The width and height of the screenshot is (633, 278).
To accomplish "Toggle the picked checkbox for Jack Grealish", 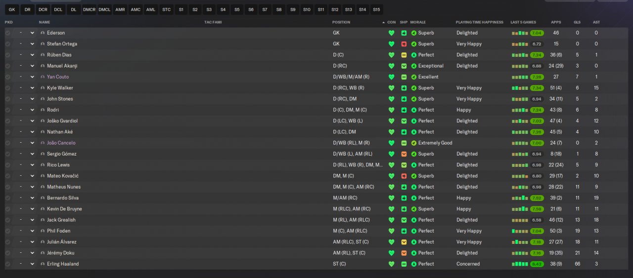I will coord(7,220).
